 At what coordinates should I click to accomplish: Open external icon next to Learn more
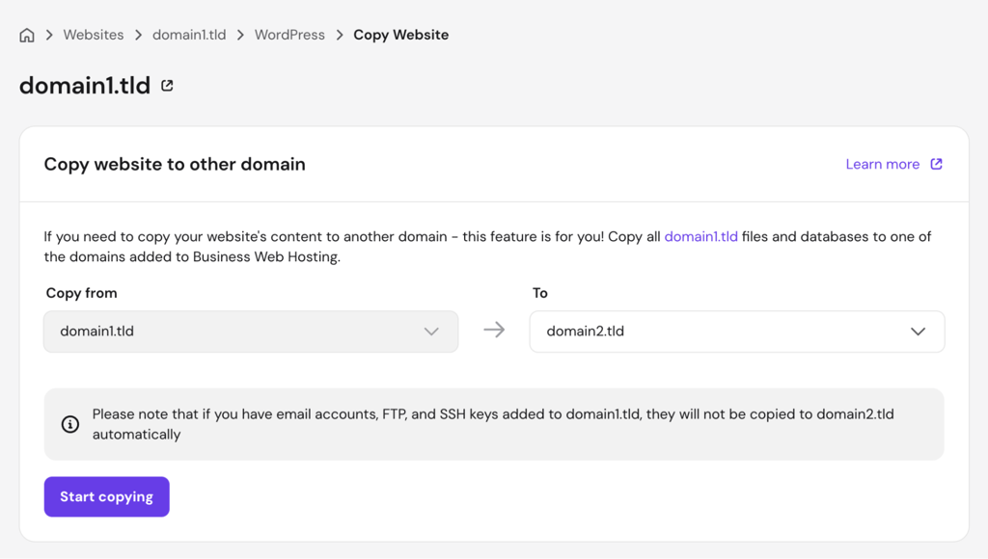936,164
